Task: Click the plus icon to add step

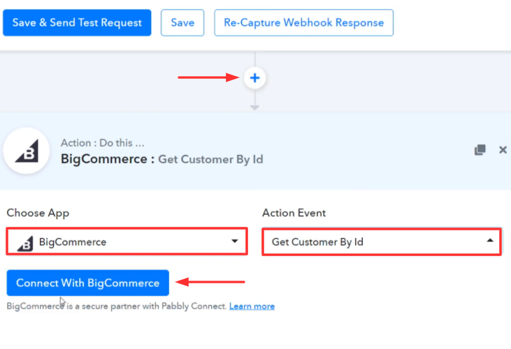Action: pyautogui.click(x=254, y=78)
